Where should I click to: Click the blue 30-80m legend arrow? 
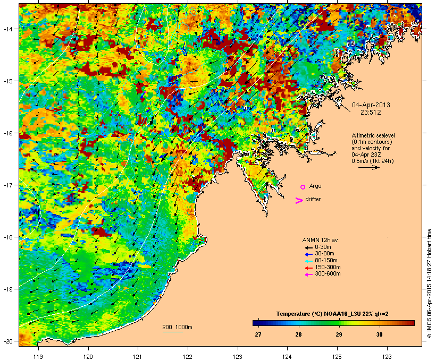tap(308, 254)
